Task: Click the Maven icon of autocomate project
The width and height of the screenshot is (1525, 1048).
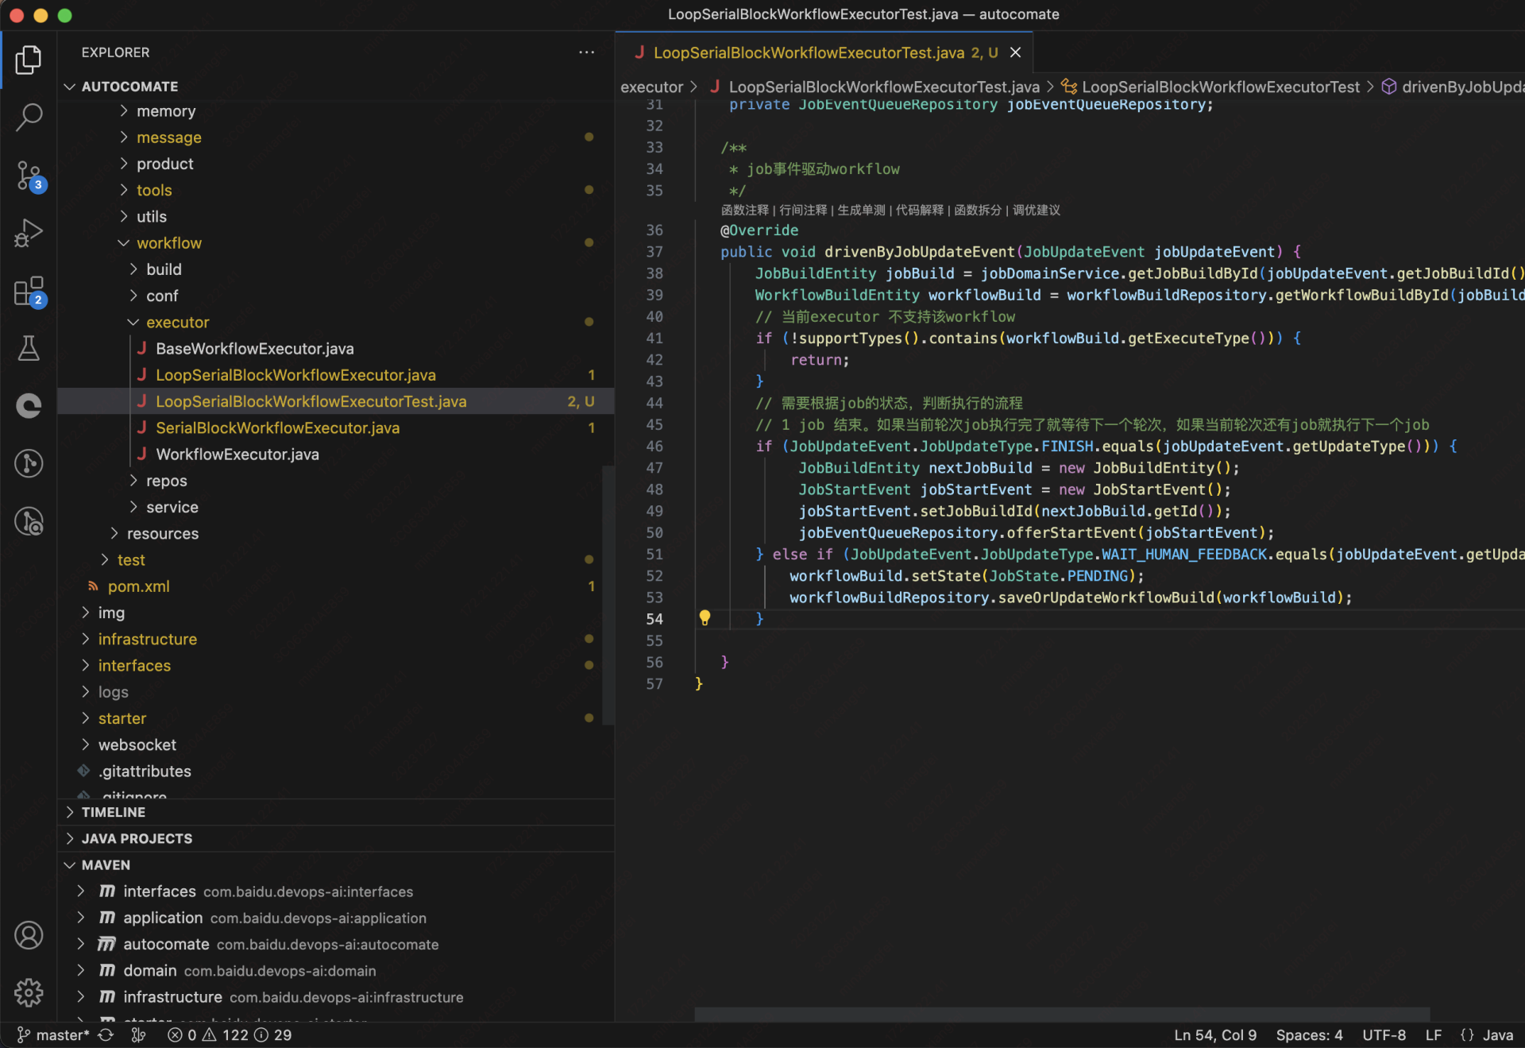Action: click(x=106, y=944)
